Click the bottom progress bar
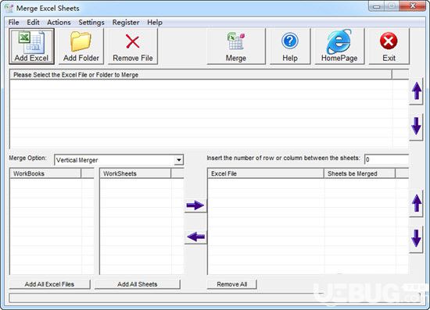Viewport: 430px width, 310px height. [x=215, y=298]
